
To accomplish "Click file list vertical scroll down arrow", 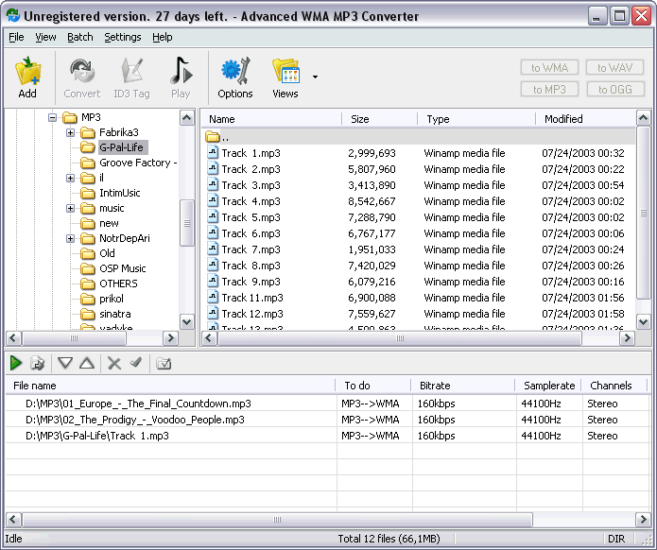I will tap(643, 321).
